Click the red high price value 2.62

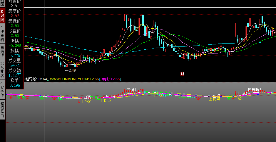click(15, 16)
